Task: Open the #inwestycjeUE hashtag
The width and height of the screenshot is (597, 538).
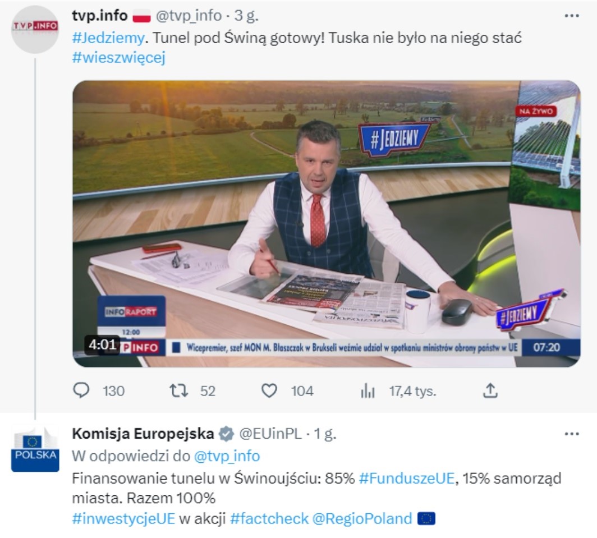Action: click(123, 518)
